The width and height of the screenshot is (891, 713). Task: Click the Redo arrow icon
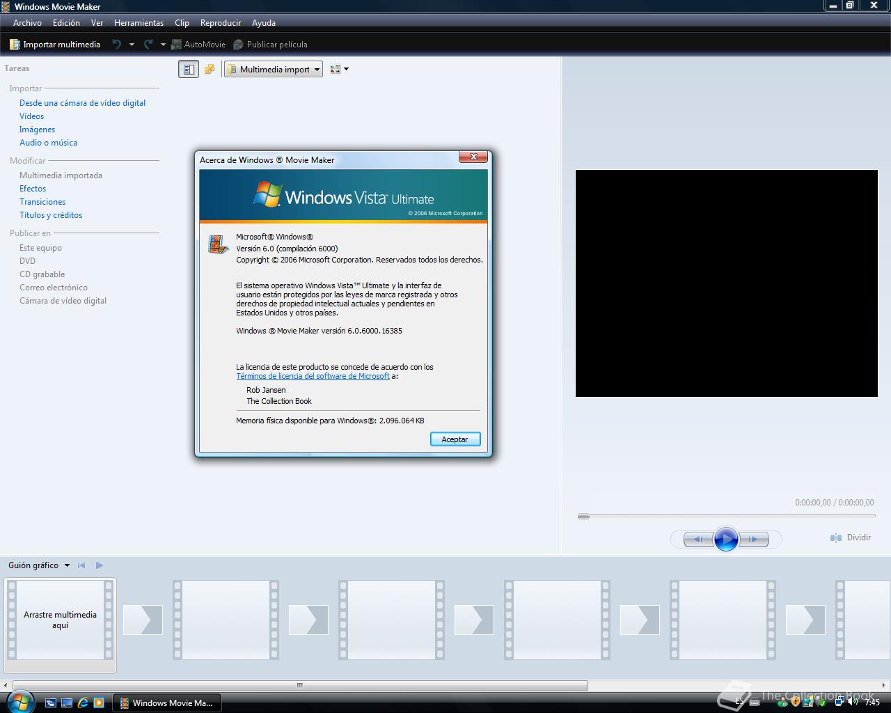(148, 44)
